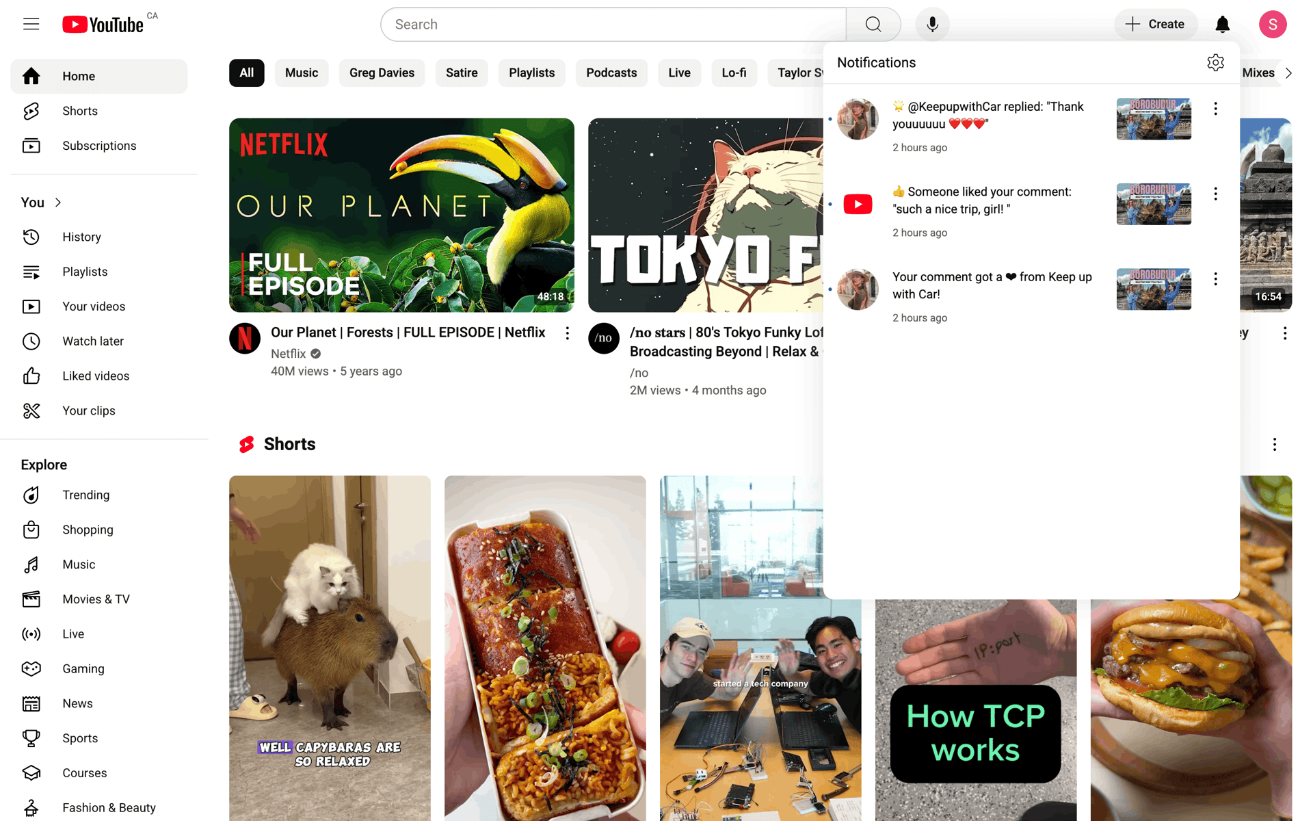Open the rice and noodle bento Short

545,648
